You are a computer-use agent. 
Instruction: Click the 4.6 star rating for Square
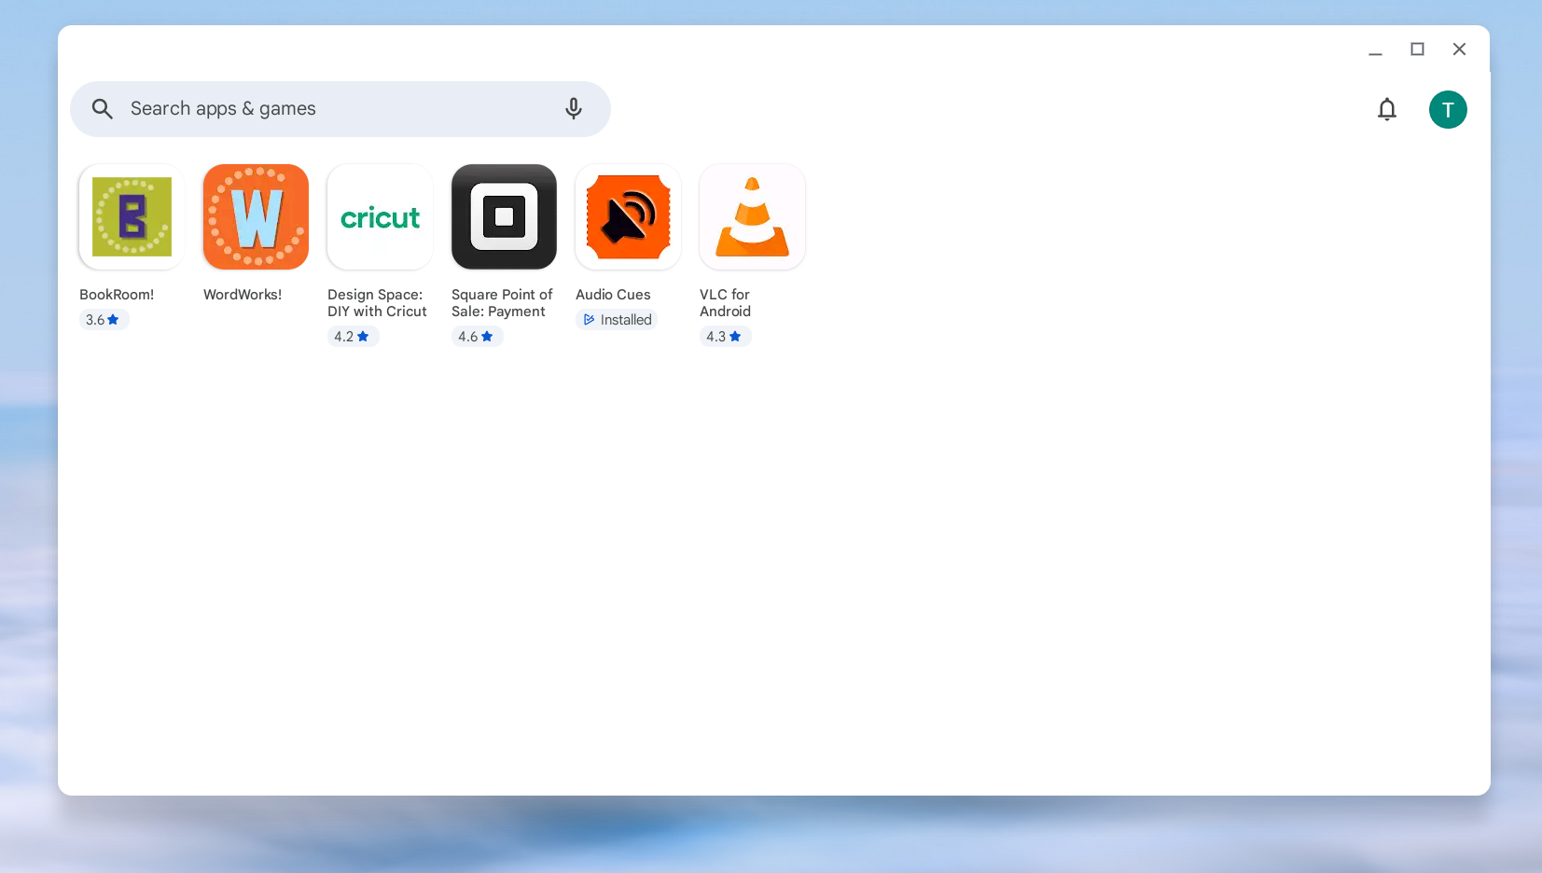(476, 337)
